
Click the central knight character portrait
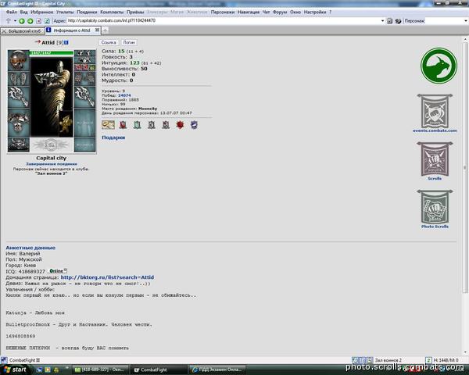pos(52,96)
